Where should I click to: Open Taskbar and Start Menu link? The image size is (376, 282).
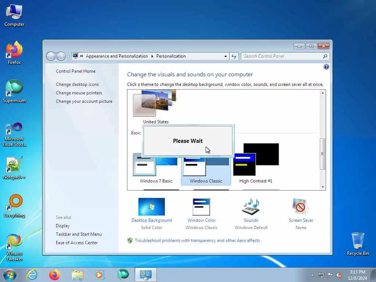pos(79,234)
